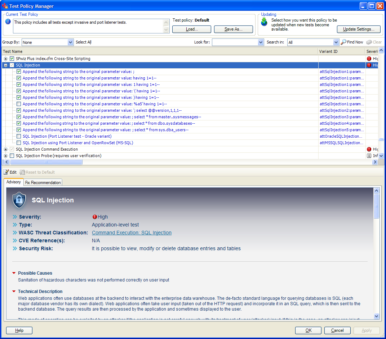The height and width of the screenshot is (339, 386).
Task: Click the Edit pencil icon
Action: point(6,172)
